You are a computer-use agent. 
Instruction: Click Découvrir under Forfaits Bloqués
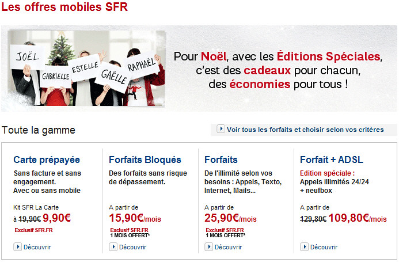[x=132, y=247]
